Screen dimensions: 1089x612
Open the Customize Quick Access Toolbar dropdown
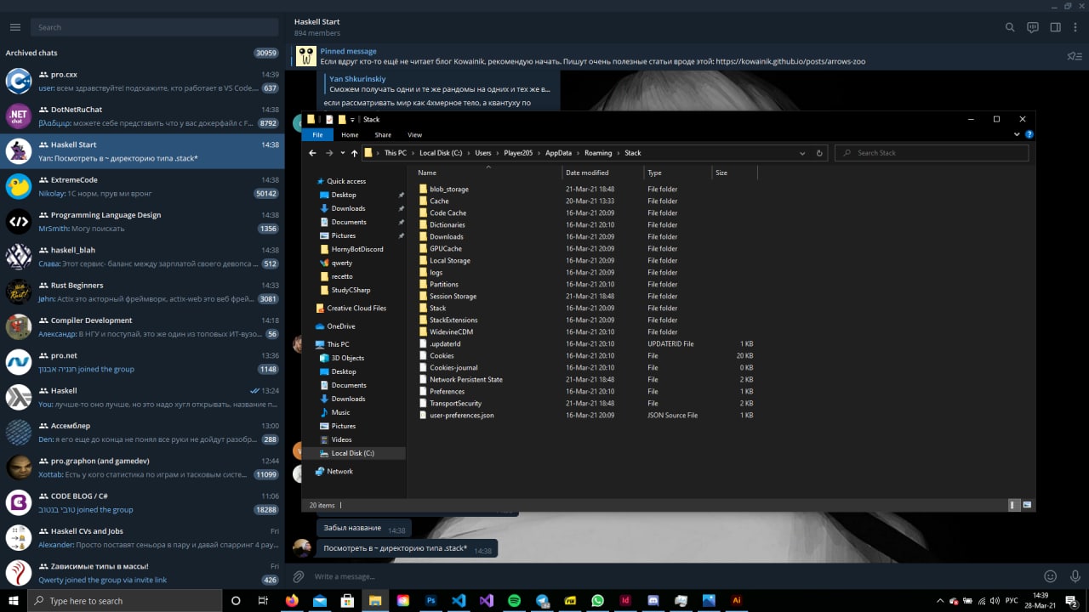pos(352,119)
